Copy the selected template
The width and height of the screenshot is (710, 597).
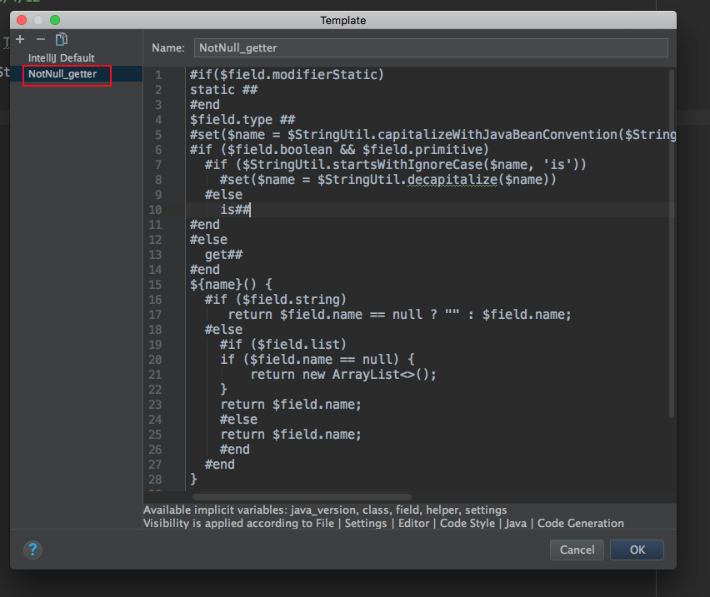pos(62,39)
